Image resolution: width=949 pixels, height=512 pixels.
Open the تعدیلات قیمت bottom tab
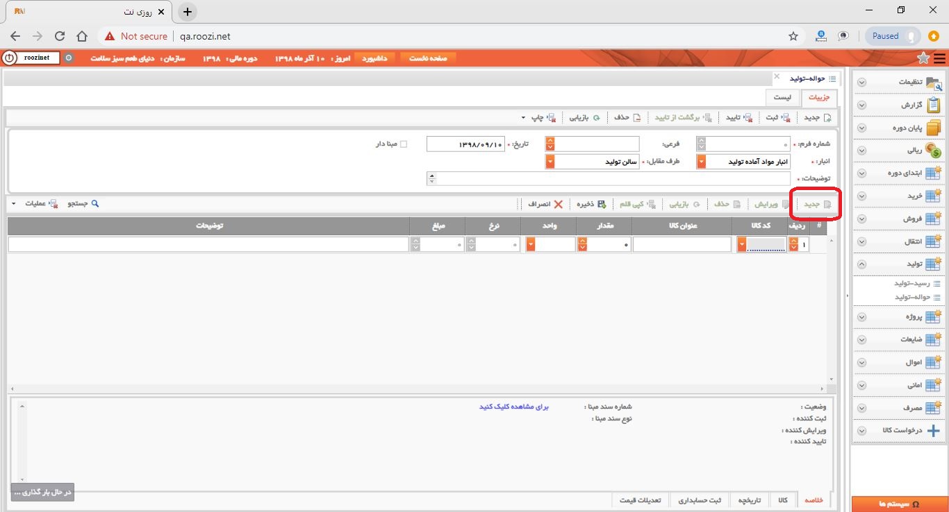pyautogui.click(x=641, y=500)
